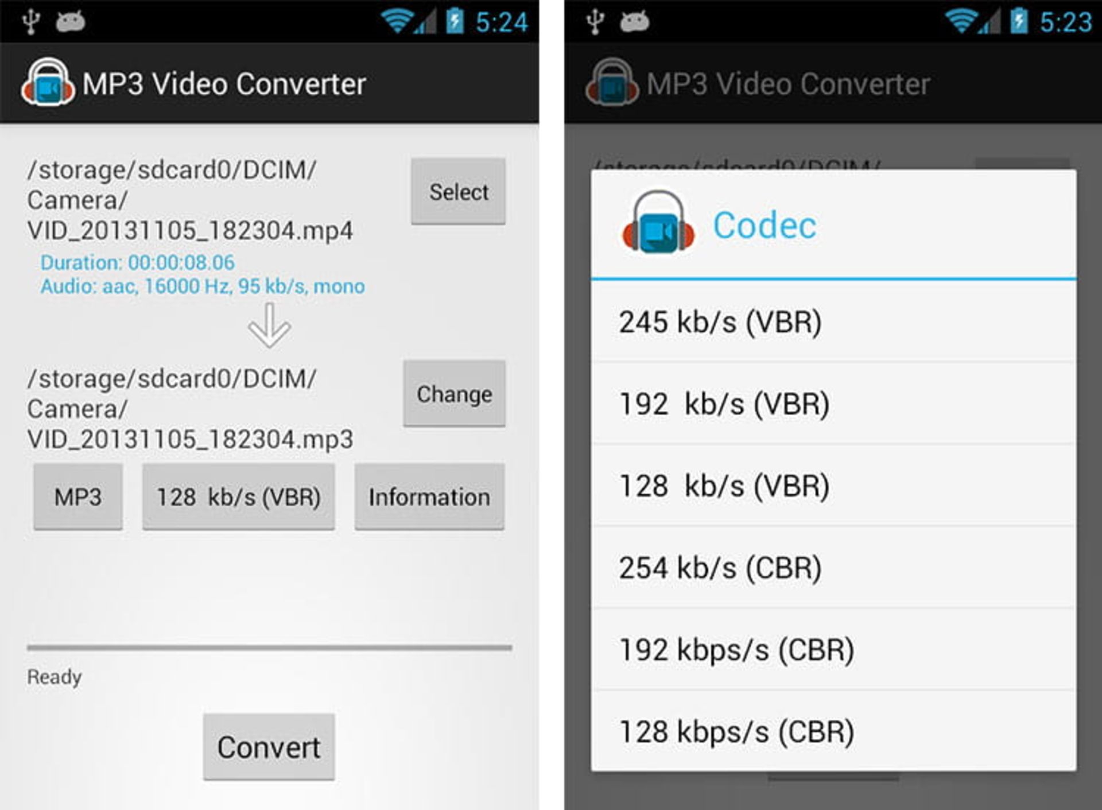This screenshot has height=810, width=1102.
Task: Tap the USB icon in left status bar
Action: [x=30, y=22]
